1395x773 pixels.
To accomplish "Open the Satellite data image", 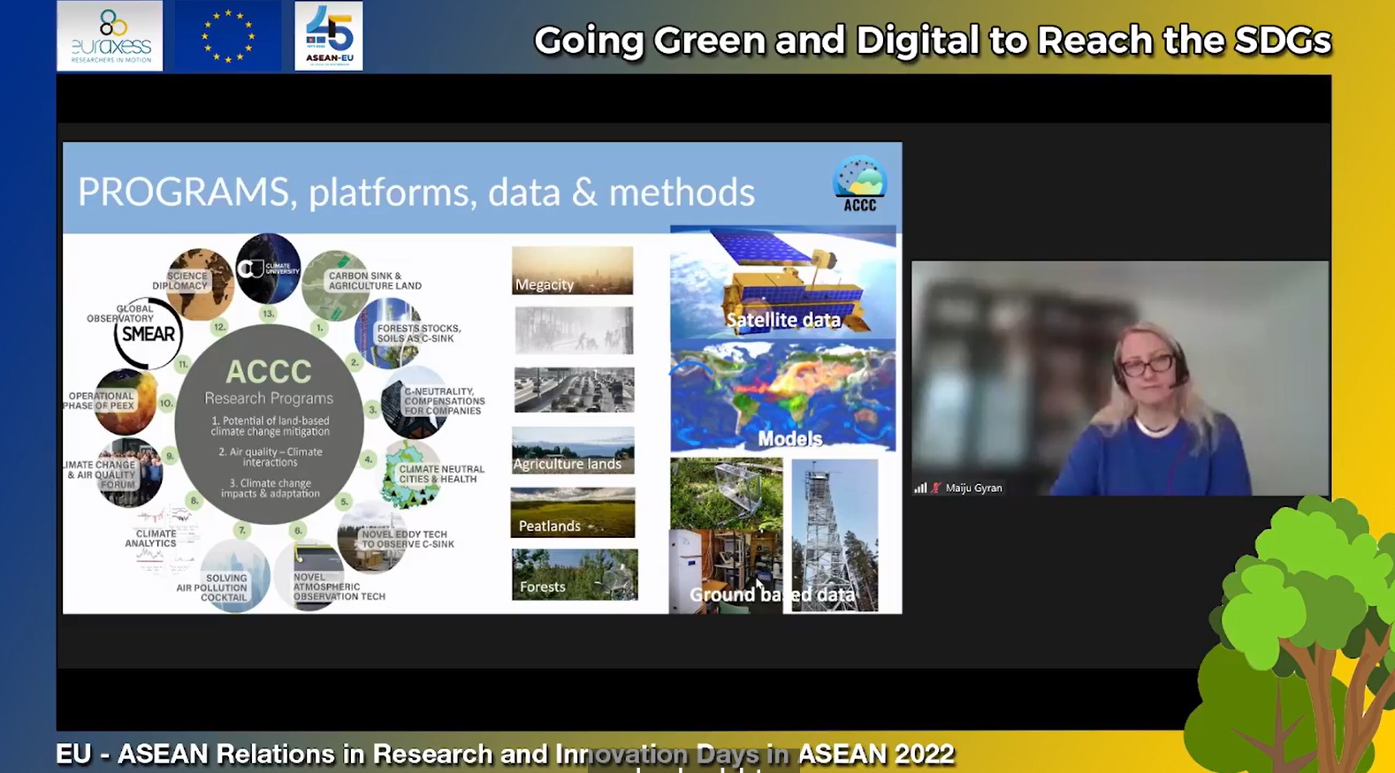I will click(783, 283).
